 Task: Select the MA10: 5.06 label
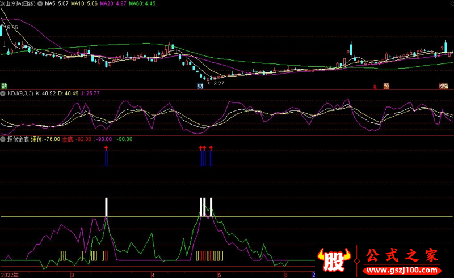pos(84,4)
